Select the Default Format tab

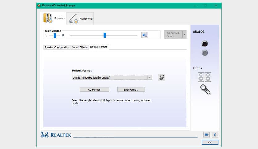coord(98,47)
